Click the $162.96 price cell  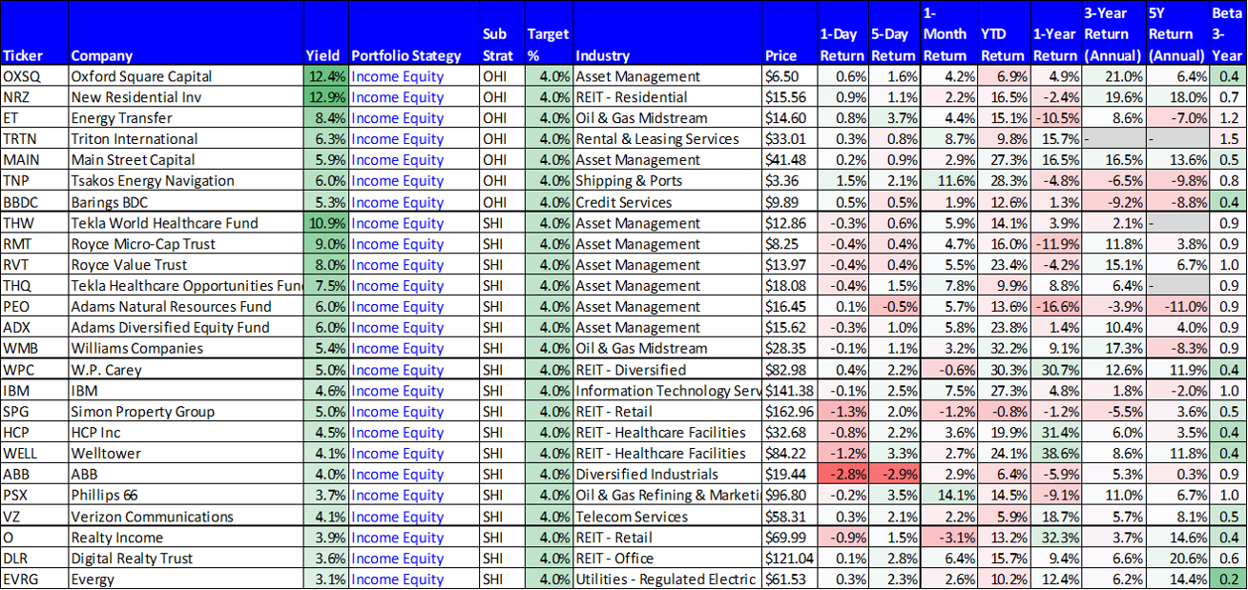tap(789, 412)
